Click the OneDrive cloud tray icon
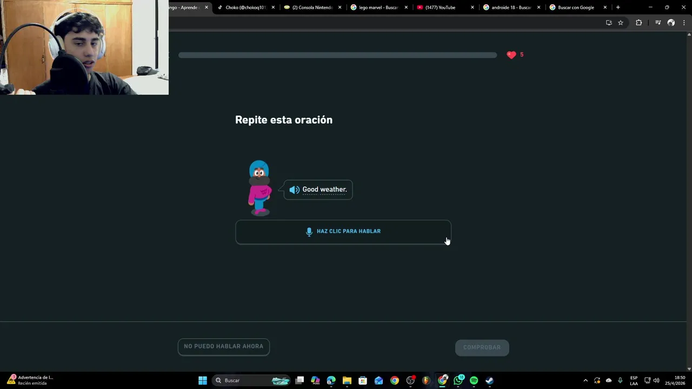Viewport: 692px width, 389px height. pyautogui.click(x=609, y=380)
